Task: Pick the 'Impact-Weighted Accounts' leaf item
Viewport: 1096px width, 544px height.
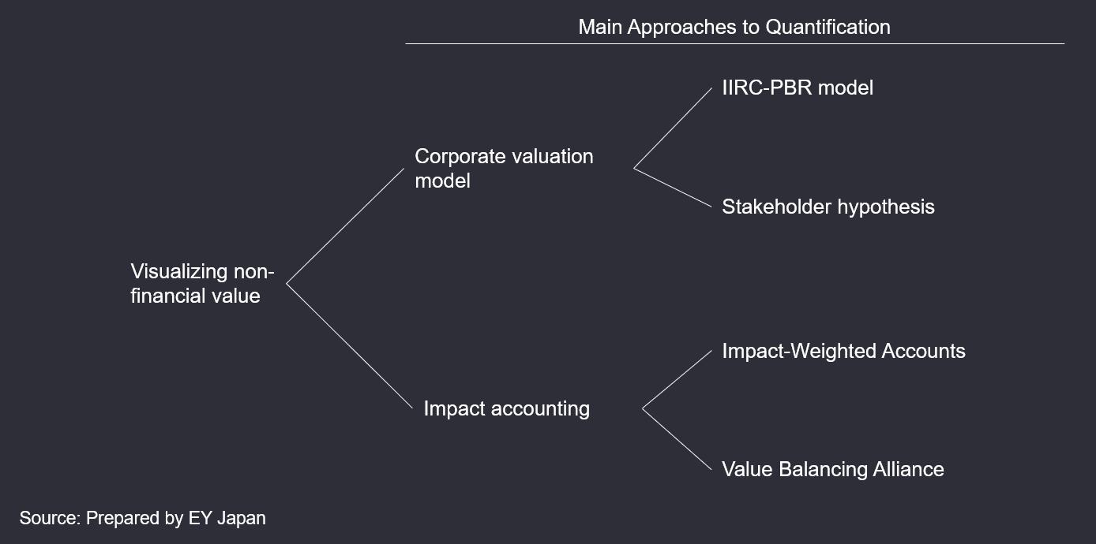Action: [843, 351]
